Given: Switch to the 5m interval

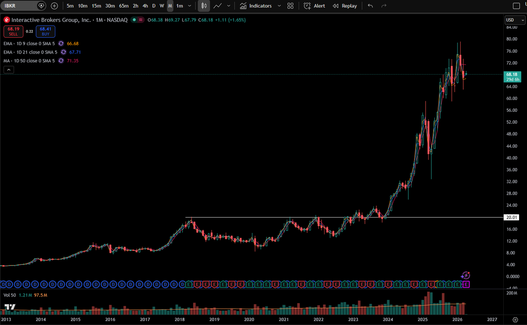Looking at the screenshot, I should point(70,6).
